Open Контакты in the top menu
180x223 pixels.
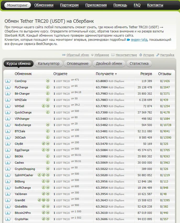[155, 5]
